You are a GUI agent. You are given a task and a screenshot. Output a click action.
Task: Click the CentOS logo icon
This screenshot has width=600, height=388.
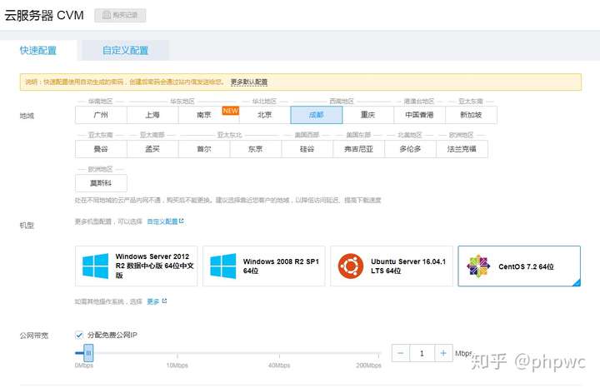pyautogui.click(x=478, y=266)
